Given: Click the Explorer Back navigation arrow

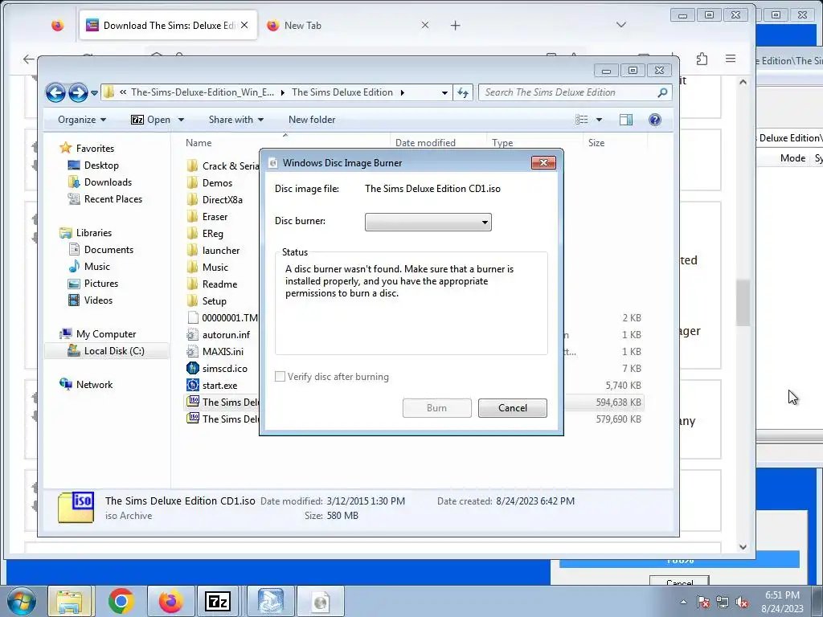Looking at the screenshot, I should tap(55, 93).
